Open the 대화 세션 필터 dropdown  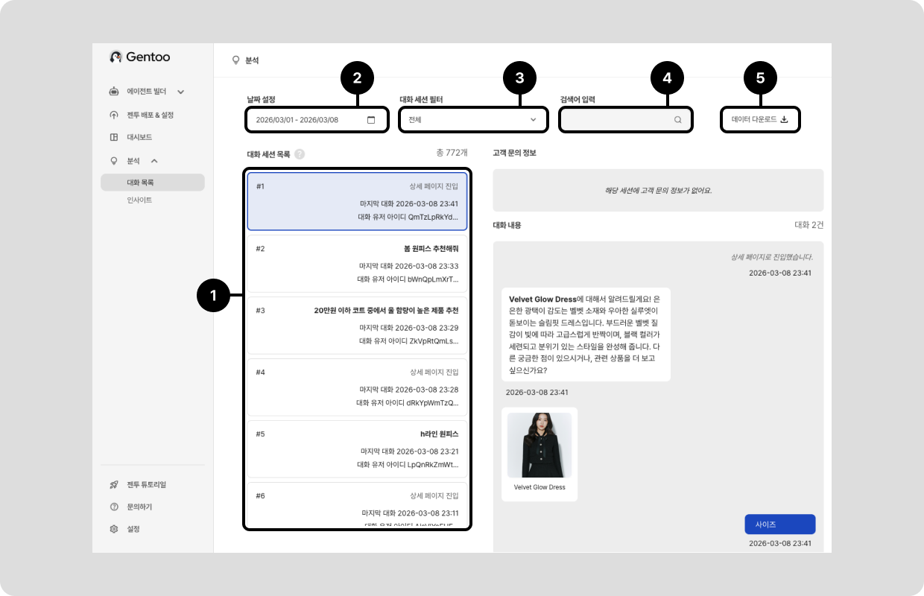(x=472, y=120)
